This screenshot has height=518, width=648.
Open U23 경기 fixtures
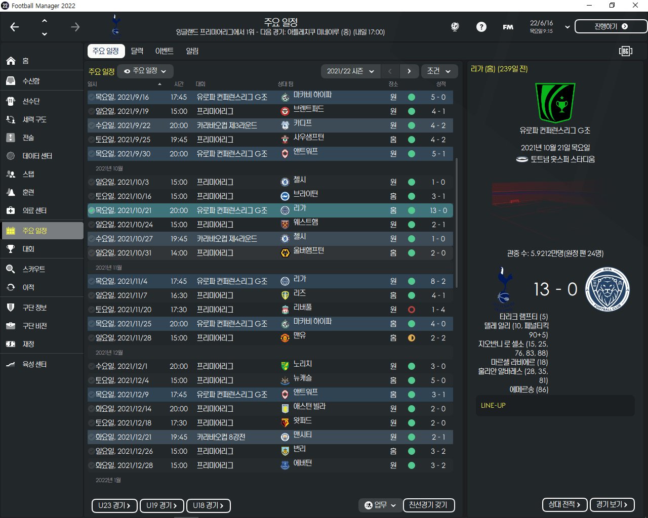pos(114,505)
